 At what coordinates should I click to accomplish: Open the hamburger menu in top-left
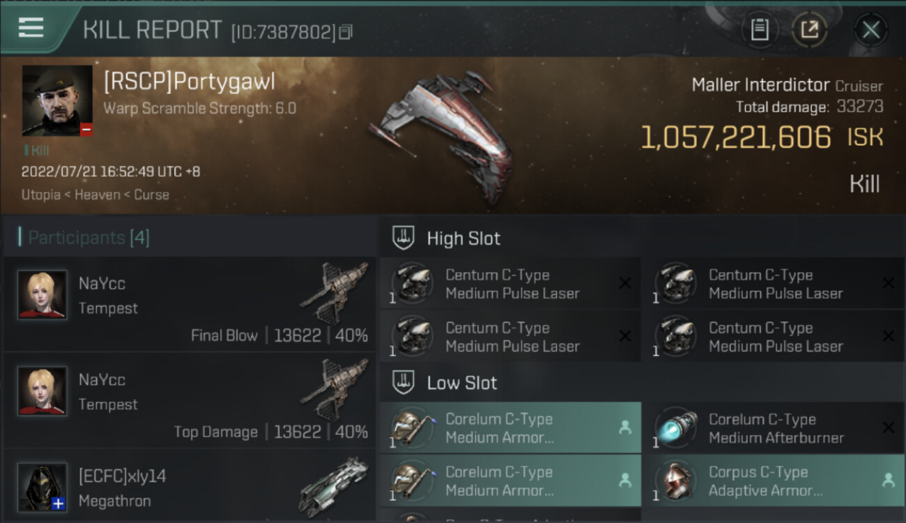pyautogui.click(x=31, y=28)
